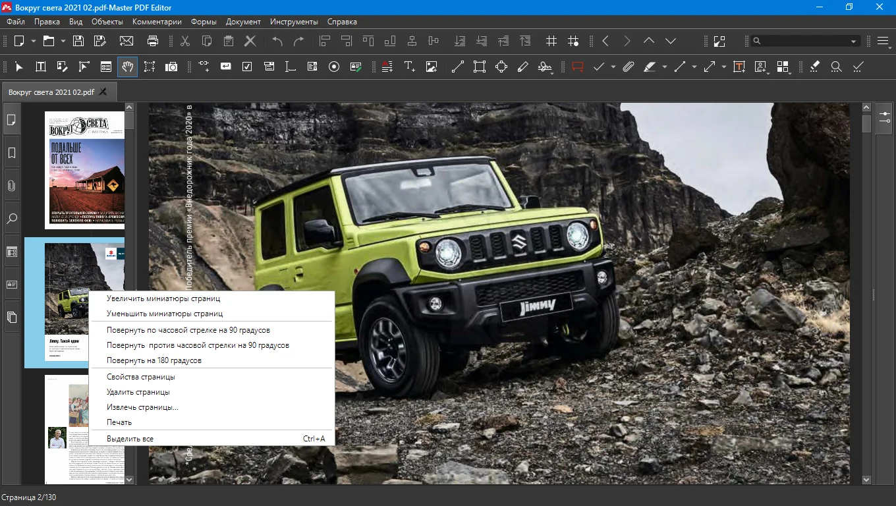Click the third page thumbnail
The height and width of the screenshot is (506, 896).
[x=84, y=430]
